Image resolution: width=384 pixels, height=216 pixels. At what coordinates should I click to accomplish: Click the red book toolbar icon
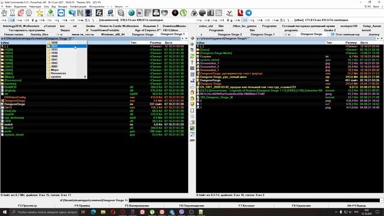(240, 13)
